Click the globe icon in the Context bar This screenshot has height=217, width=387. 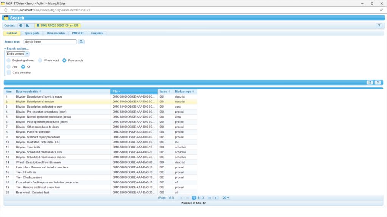[x=20, y=26]
